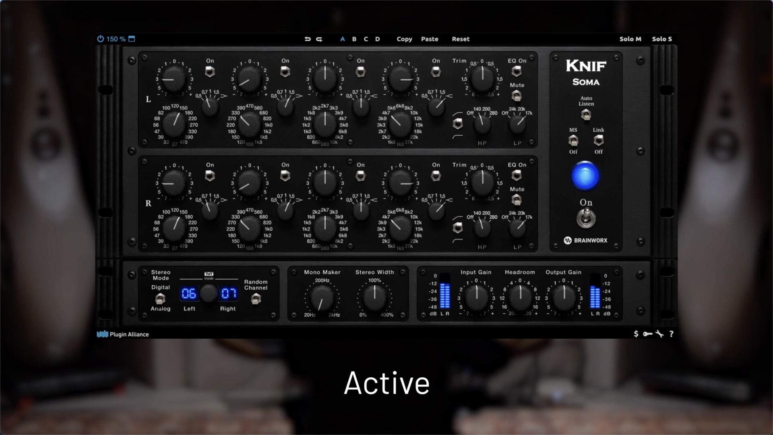The height and width of the screenshot is (435, 773).
Task: Toggle L channel band 3 On switch
Action: [360, 72]
